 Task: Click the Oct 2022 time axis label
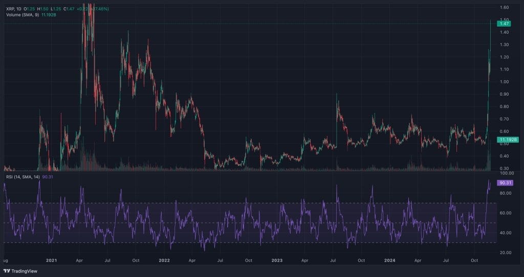coord(248,260)
